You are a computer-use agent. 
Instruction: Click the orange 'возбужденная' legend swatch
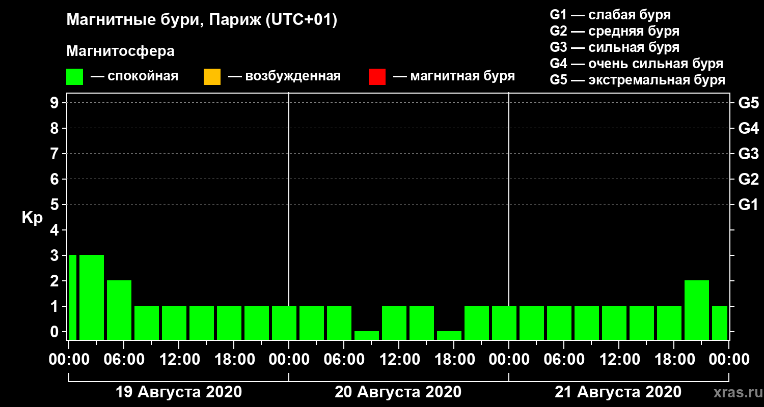[x=212, y=77]
